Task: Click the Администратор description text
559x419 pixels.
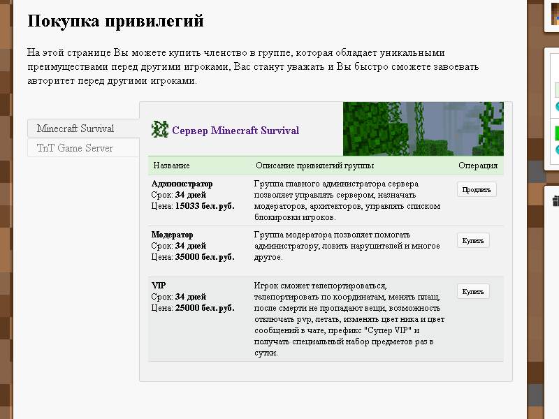Action: 347,200
